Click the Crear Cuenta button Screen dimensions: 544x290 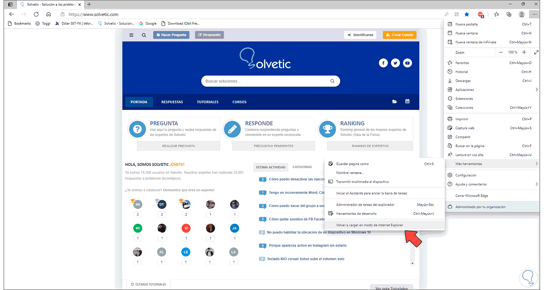click(400, 35)
